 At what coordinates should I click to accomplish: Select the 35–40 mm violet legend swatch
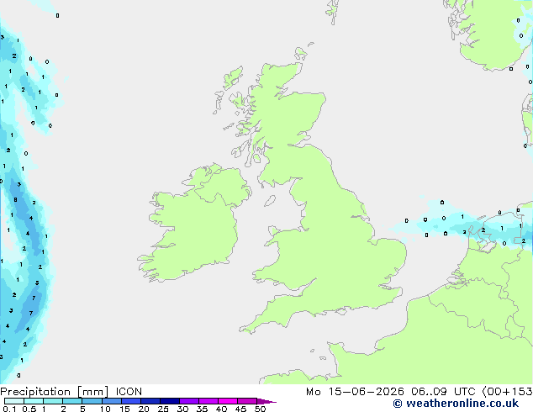point(208,401)
